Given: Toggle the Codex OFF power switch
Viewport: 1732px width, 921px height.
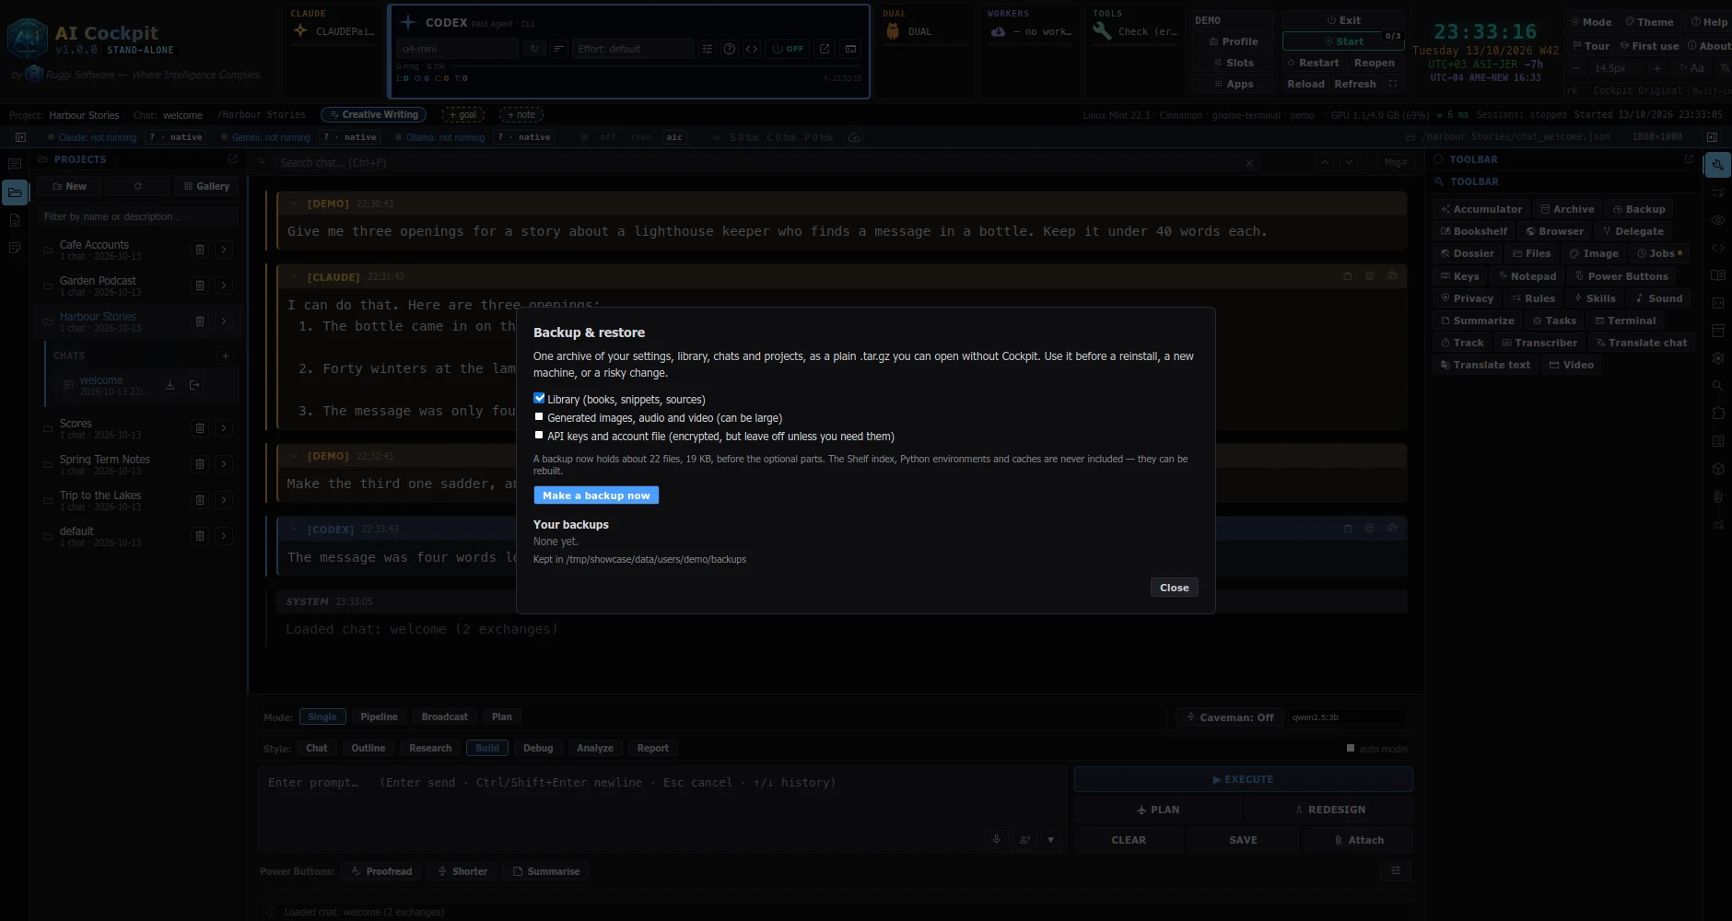Looking at the screenshot, I should 788,49.
